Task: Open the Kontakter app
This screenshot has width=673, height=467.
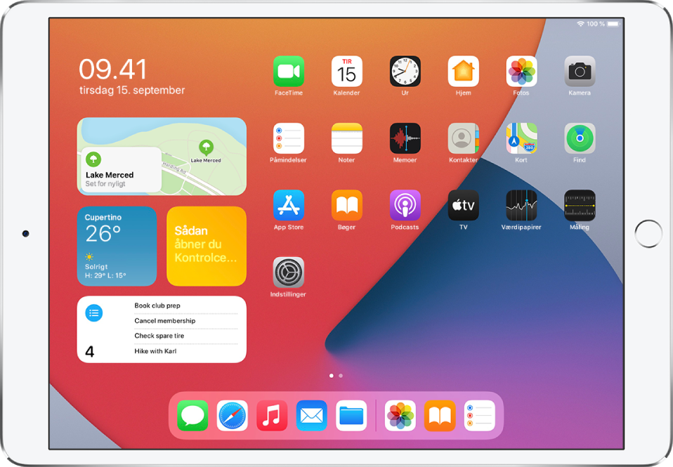Action: [x=464, y=138]
